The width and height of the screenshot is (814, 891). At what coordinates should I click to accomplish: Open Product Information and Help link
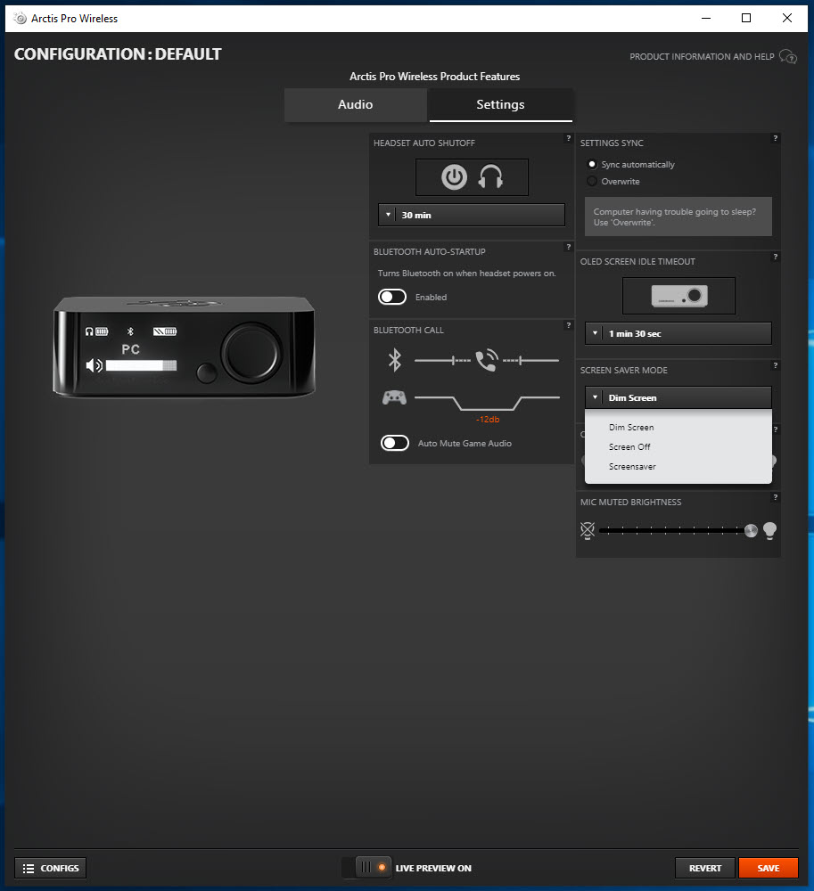pyautogui.click(x=702, y=57)
